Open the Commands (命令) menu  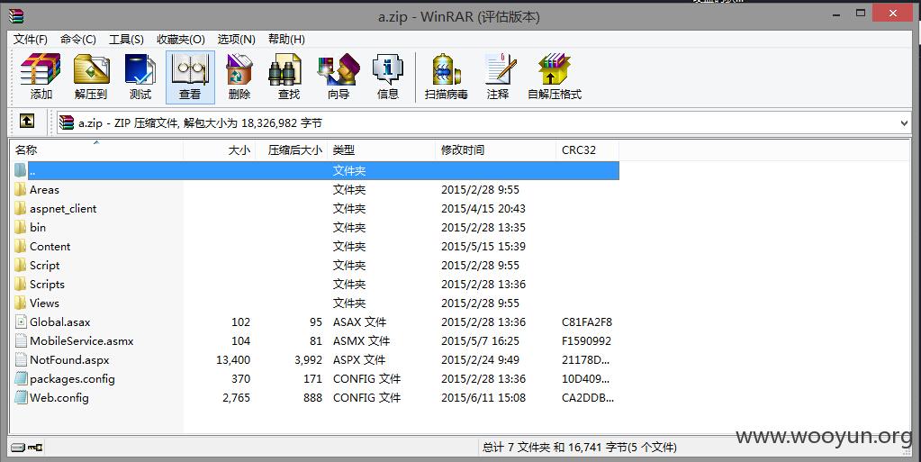(78, 40)
